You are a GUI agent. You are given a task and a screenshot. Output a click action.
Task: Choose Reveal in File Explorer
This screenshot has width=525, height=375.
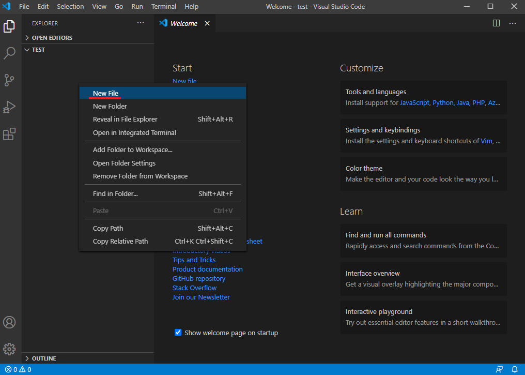pyautogui.click(x=163, y=119)
